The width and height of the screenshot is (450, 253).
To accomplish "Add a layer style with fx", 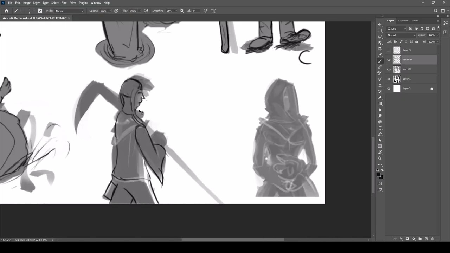I will (401, 239).
